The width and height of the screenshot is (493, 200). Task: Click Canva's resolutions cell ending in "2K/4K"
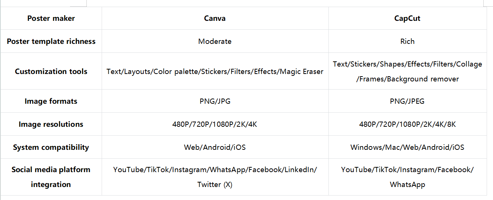[215, 124]
